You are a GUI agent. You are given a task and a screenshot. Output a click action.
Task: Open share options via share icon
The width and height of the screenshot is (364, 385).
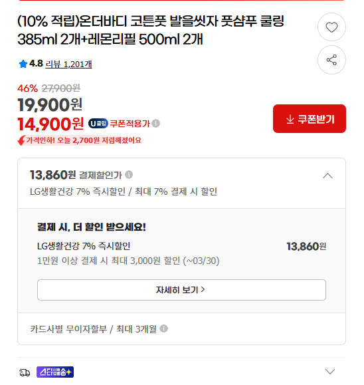click(331, 60)
